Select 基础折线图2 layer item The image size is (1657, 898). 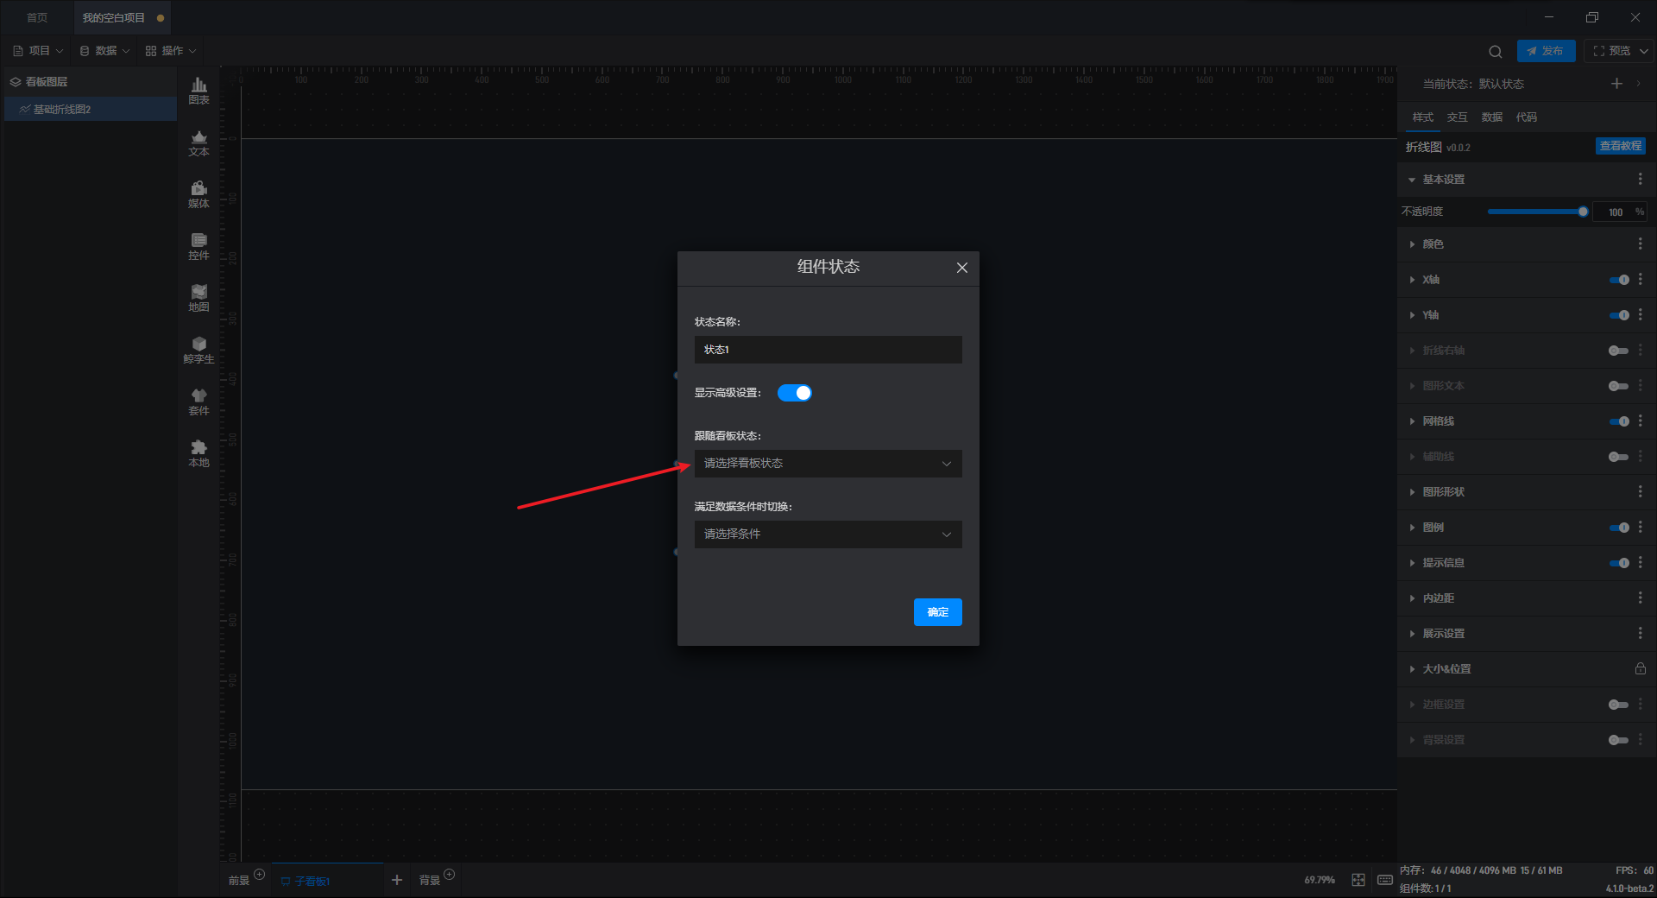90,109
